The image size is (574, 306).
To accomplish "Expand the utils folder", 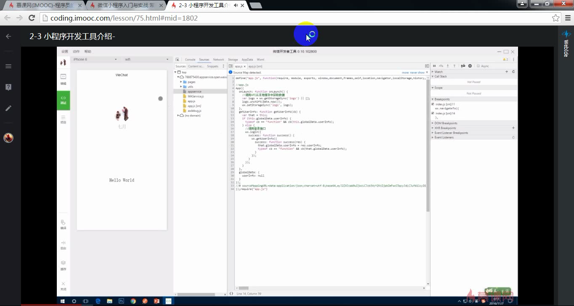I will pyautogui.click(x=181, y=87).
